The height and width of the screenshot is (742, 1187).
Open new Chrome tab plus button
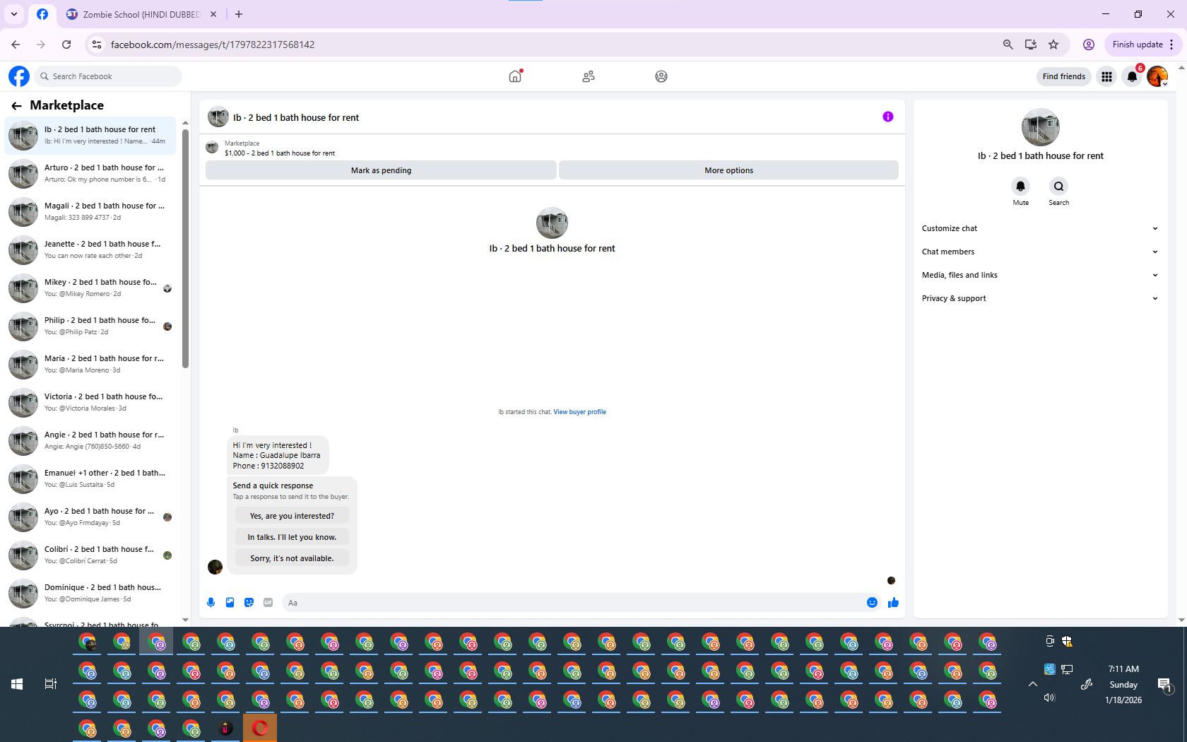[239, 14]
